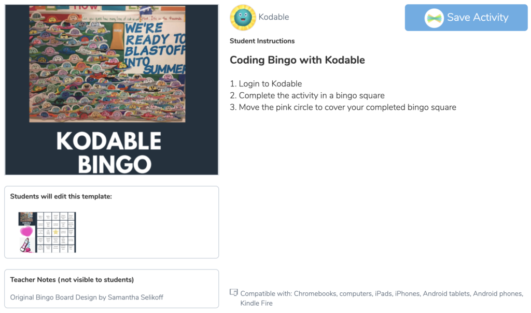Click the bulletin board photo in the preview
Image resolution: width=531 pixels, height=313 pixels.
[107, 64]
